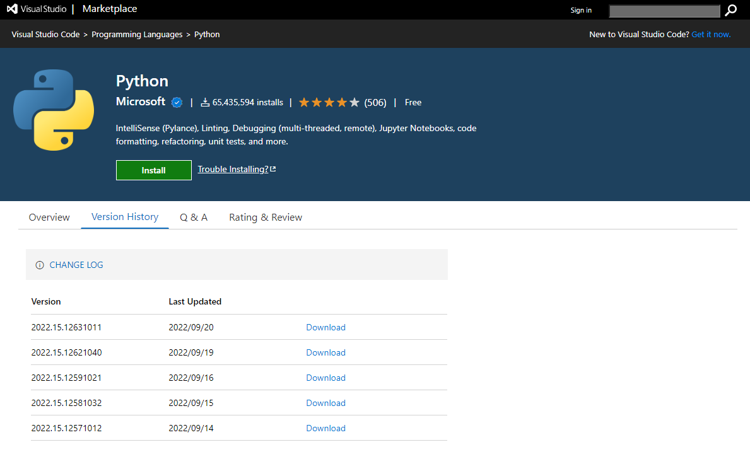Install the Python extension
Image resolution: width=750 pixels, height=464 pixels.
(153, 170)
